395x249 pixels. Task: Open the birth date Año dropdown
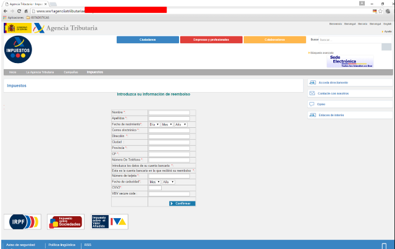click(x=181, y=124)
